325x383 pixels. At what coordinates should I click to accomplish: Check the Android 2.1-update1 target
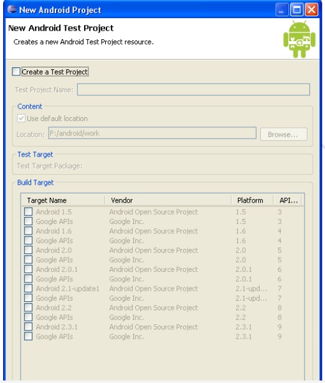click(x=28, y=288)
